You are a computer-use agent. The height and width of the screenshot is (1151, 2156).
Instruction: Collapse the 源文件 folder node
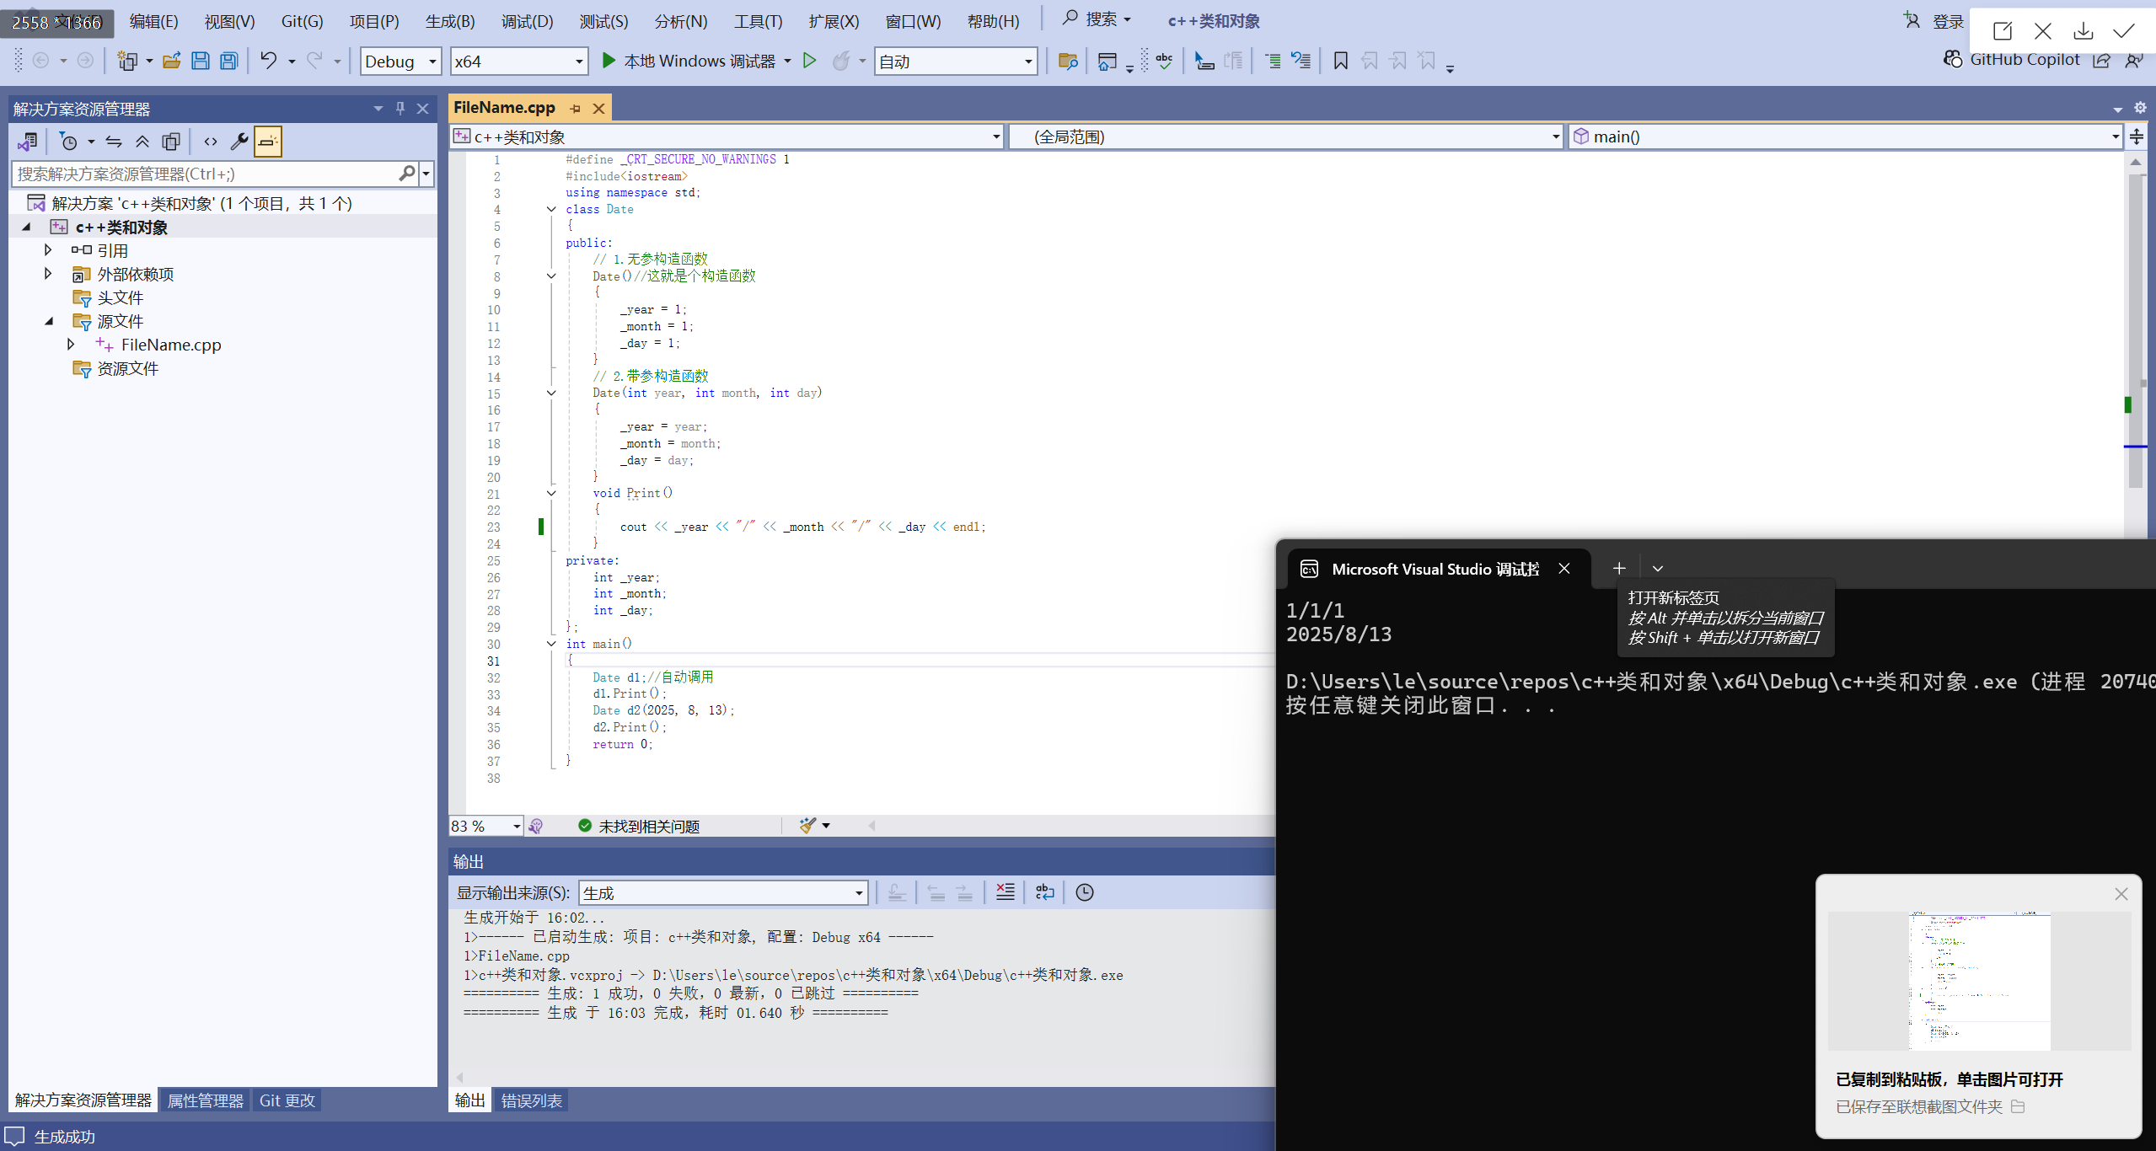(48, 321)
